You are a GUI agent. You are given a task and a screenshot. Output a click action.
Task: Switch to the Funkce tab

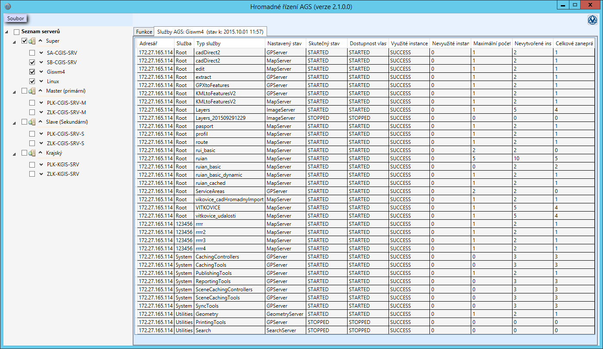144,32
